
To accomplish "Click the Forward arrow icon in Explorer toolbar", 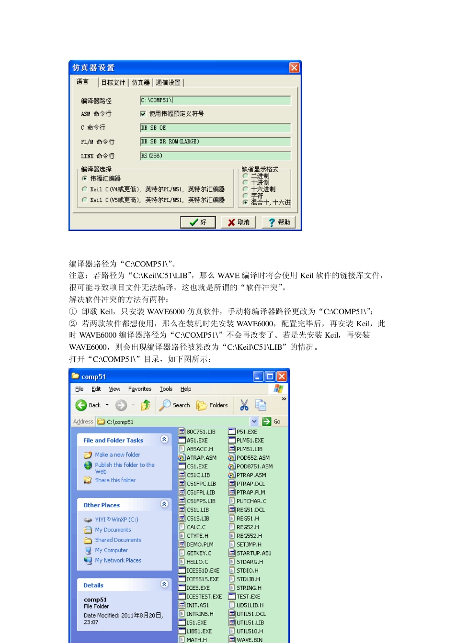I will [121, 405].
